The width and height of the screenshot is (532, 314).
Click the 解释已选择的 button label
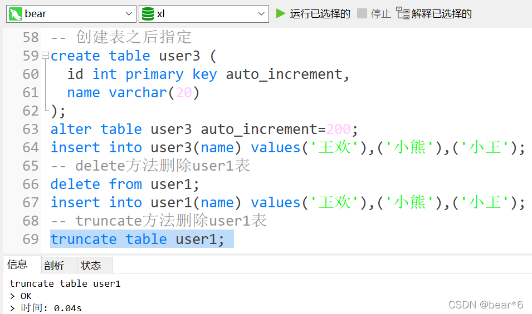441,14
